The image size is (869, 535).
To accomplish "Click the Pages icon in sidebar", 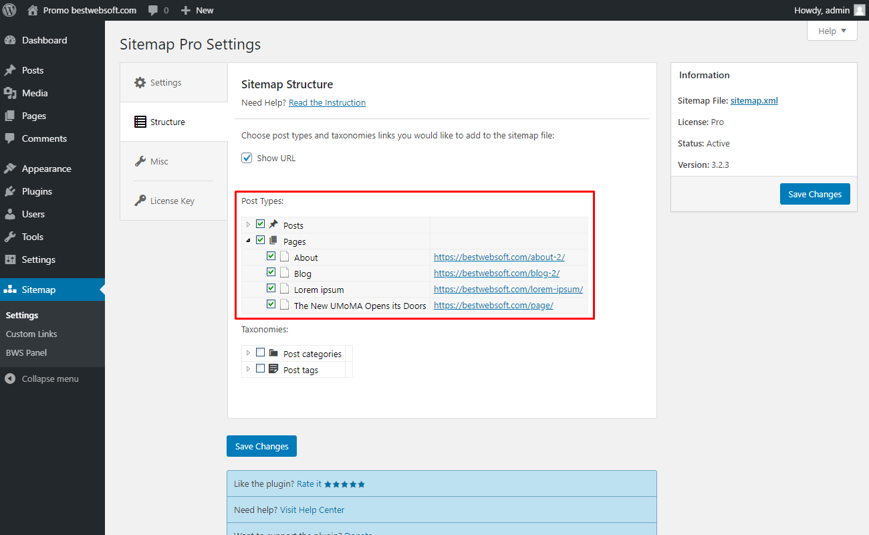I will pyautogui.click(x=10, y=116).
